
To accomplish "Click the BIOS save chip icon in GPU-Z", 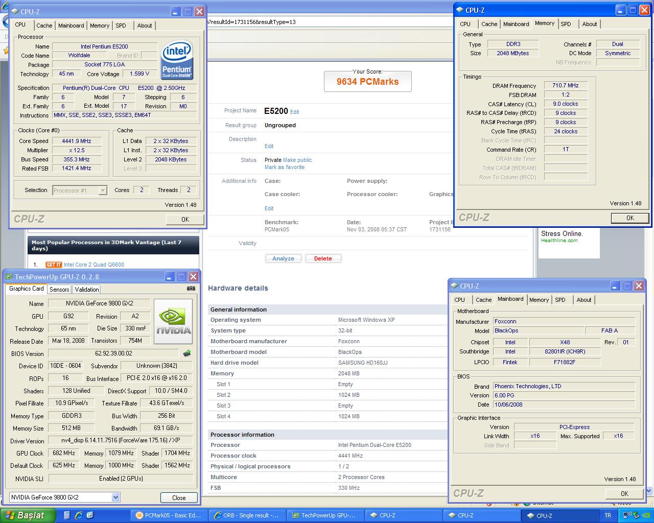I will click(187, 353).
